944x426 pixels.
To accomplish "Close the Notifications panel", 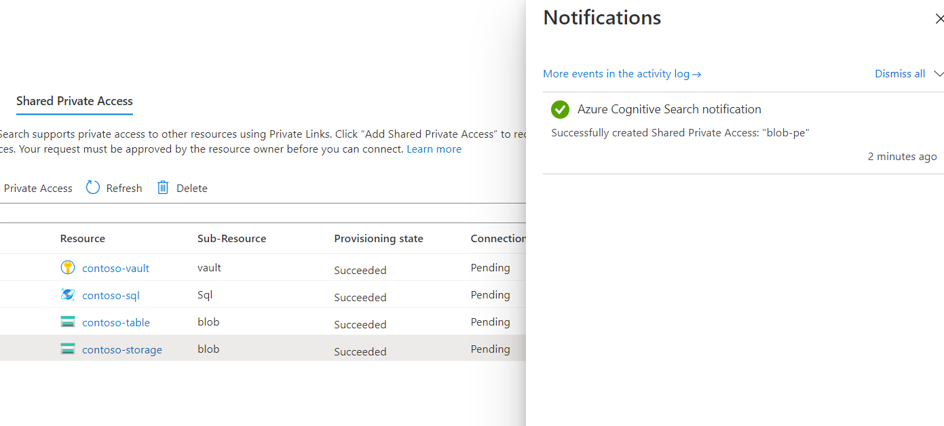I will (939, 19).
